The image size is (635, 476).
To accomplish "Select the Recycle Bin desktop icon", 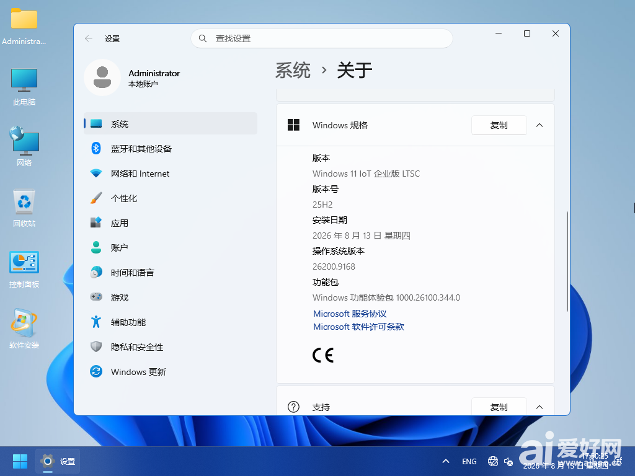I will [24, 208].
